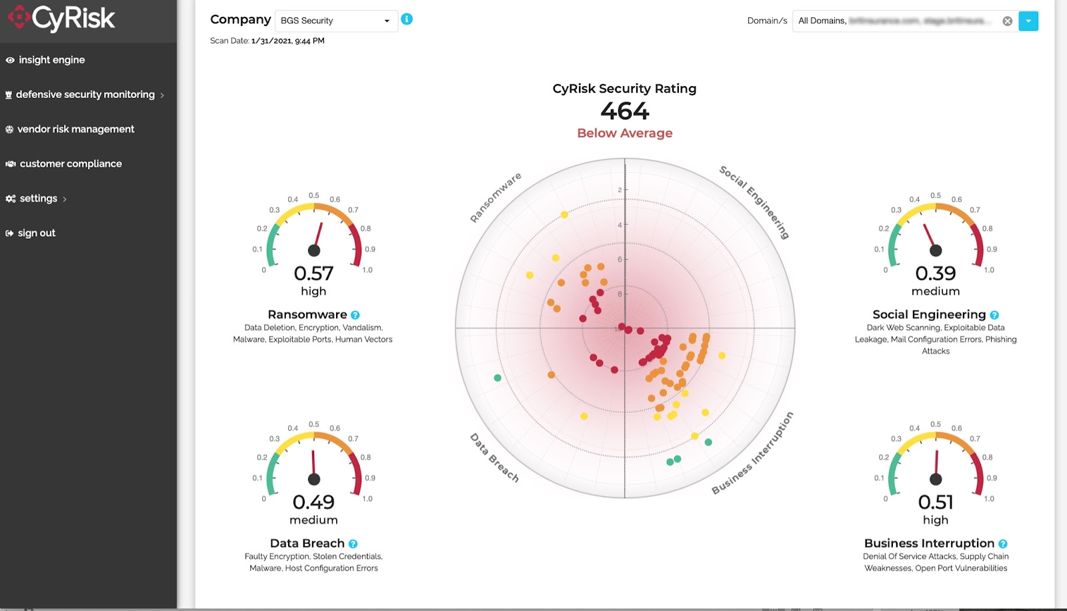This screenshot has height=611, width=1067.
Task: Expand the settings submenu chevron
Action: (x=66, y=198)
